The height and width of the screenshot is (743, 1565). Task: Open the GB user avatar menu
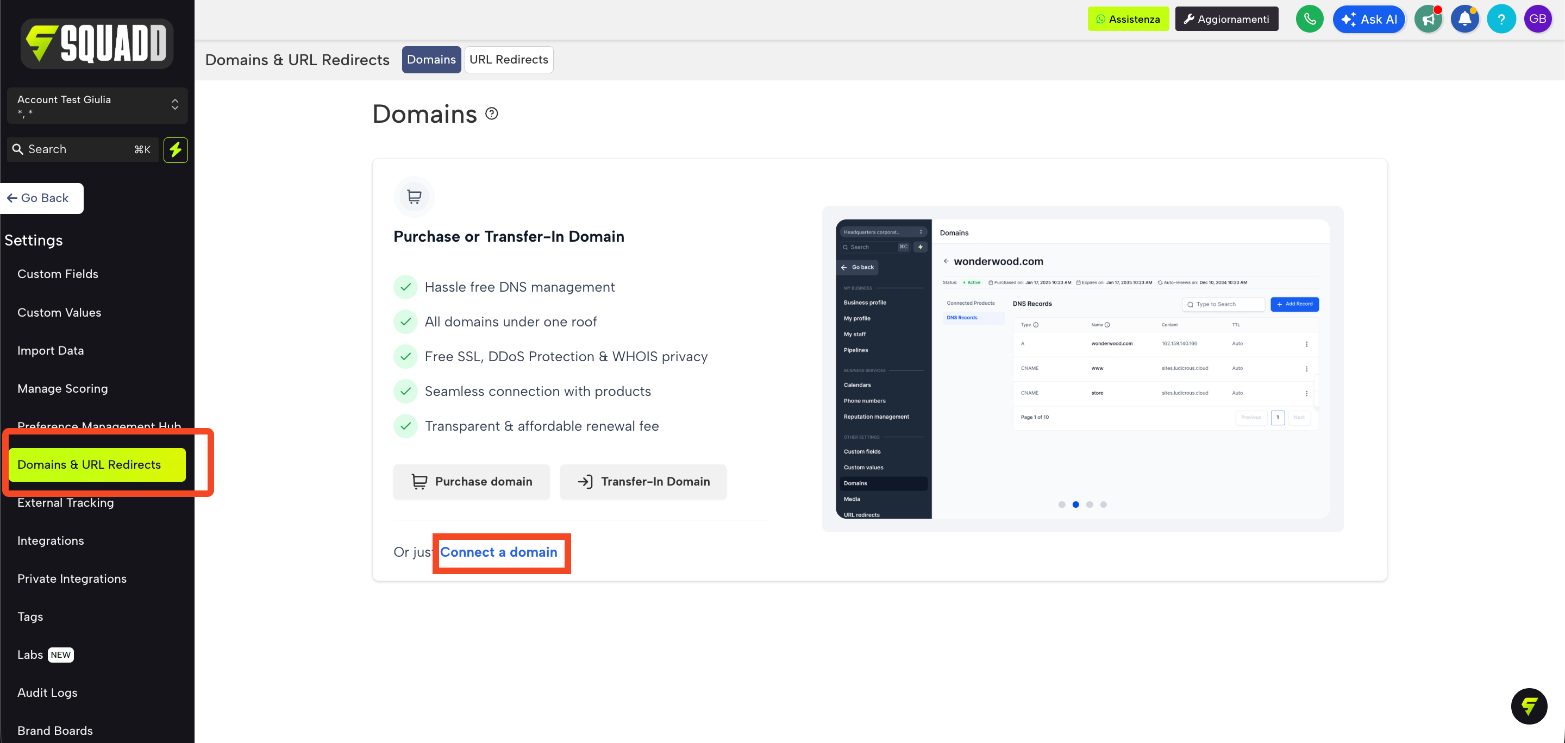(1538, 19)
